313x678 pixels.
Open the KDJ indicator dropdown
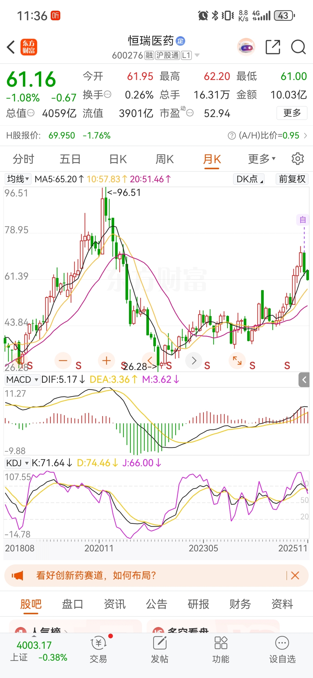pos(18,463)
